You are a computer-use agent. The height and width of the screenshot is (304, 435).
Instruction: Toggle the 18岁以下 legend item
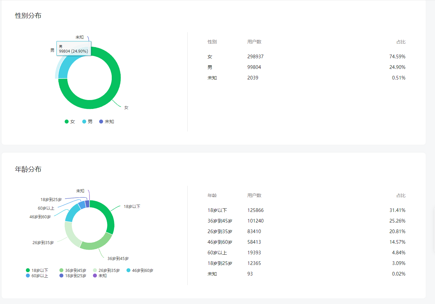[x=37, y=270]
